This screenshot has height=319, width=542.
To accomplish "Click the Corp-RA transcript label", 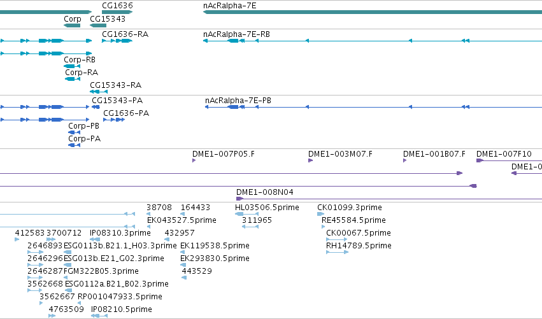I will 82,73.
